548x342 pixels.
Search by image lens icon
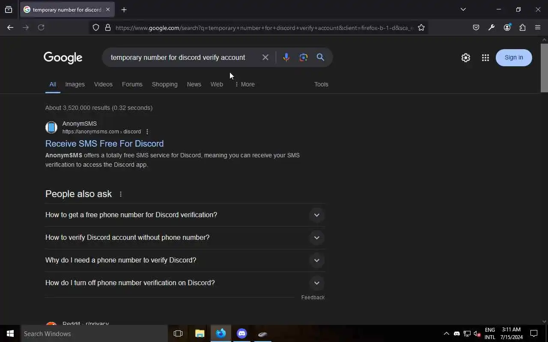[304, 57]
